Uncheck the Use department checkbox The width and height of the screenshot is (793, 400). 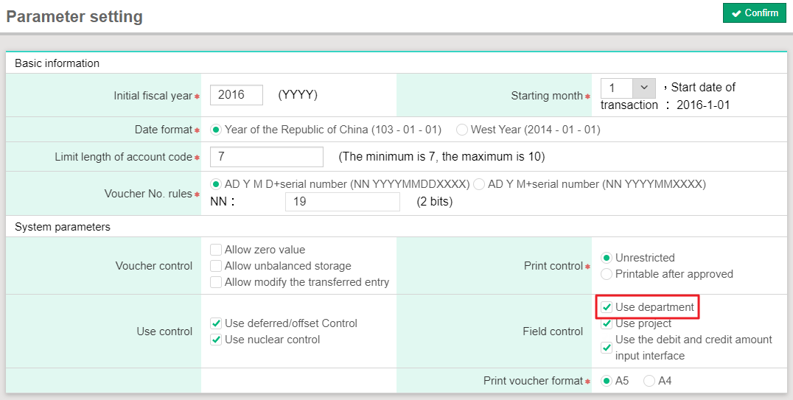click(607, 307)
